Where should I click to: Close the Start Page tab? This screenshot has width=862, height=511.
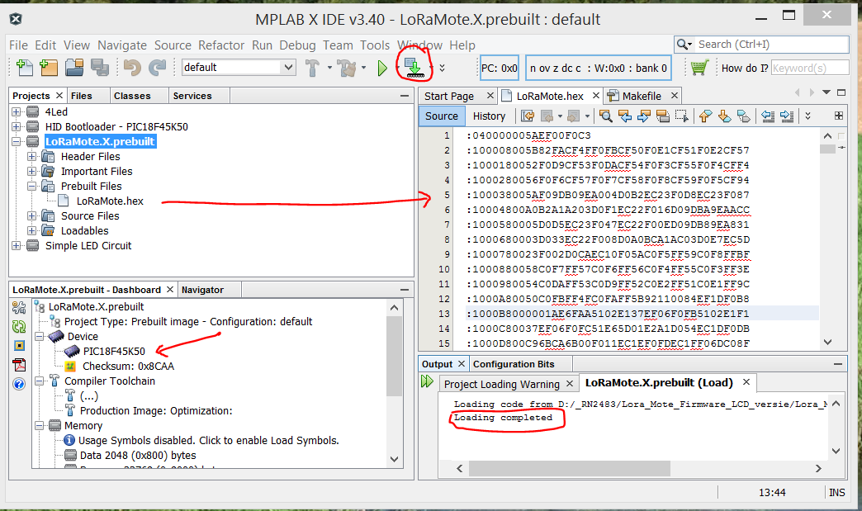click(490, 96)
